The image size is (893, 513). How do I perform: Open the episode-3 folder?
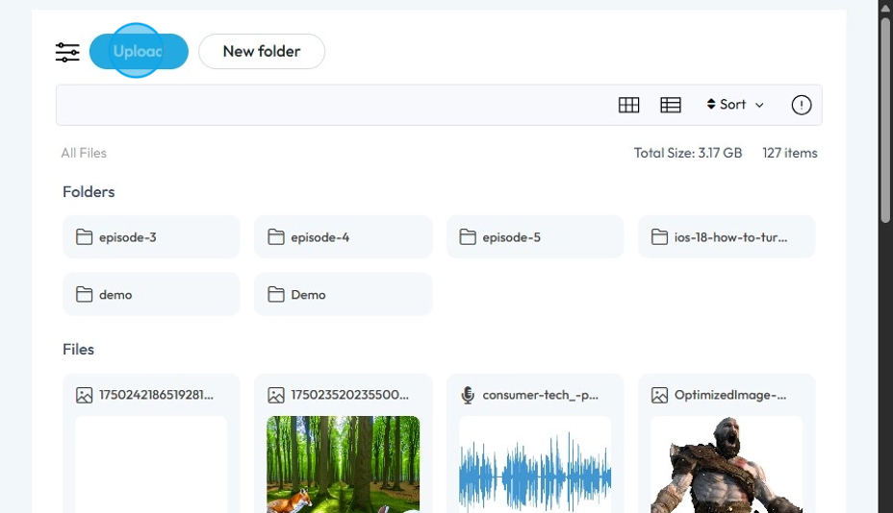pos(151,237)
